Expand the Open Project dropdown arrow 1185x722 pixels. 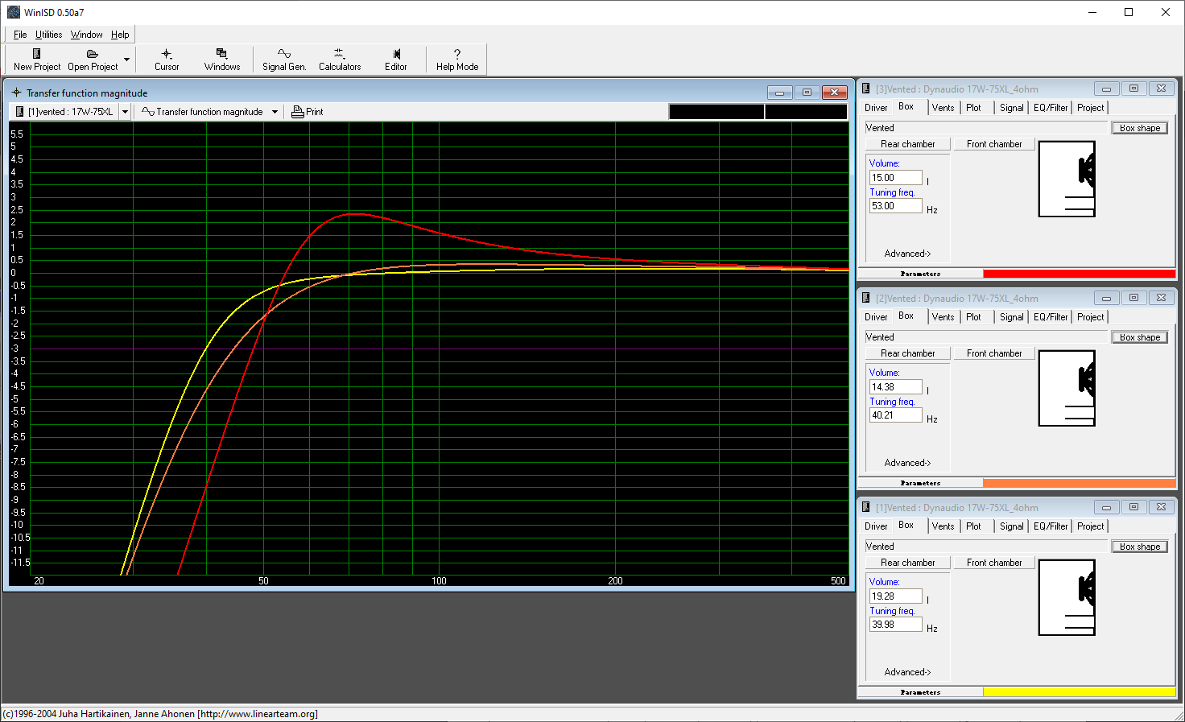(x=126, y=60)
